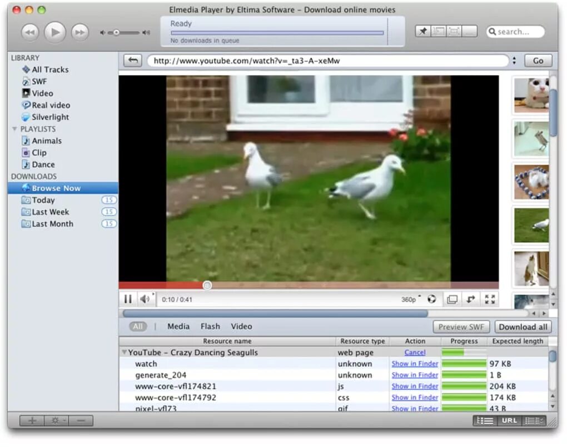Viewport: 567px width, 447px height.
Task: Click Show in Finder for www-core-vfl174821
Action: (x=415, y=386)
